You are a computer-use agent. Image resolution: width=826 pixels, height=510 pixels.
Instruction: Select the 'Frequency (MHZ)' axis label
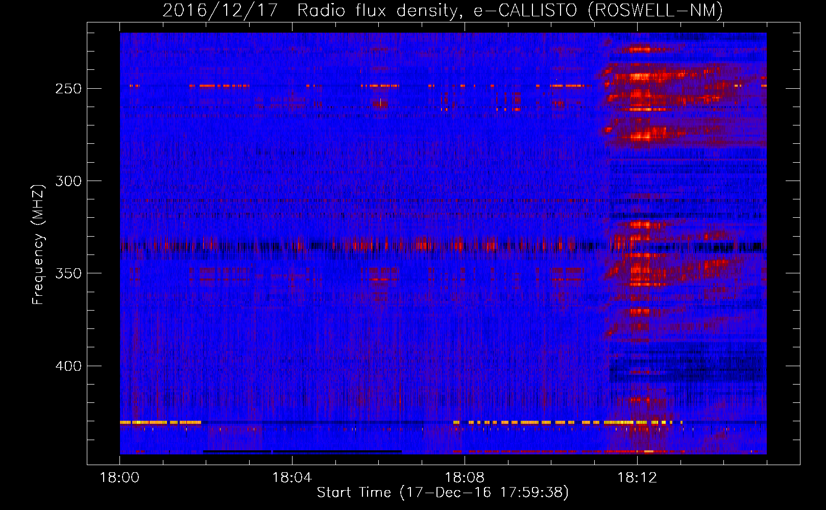38,244
